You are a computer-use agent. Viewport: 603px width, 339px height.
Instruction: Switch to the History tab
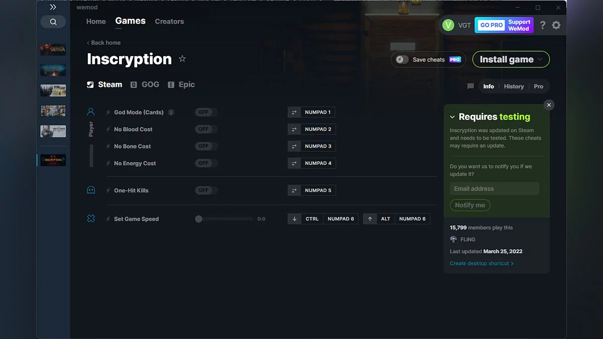[514, 86]
